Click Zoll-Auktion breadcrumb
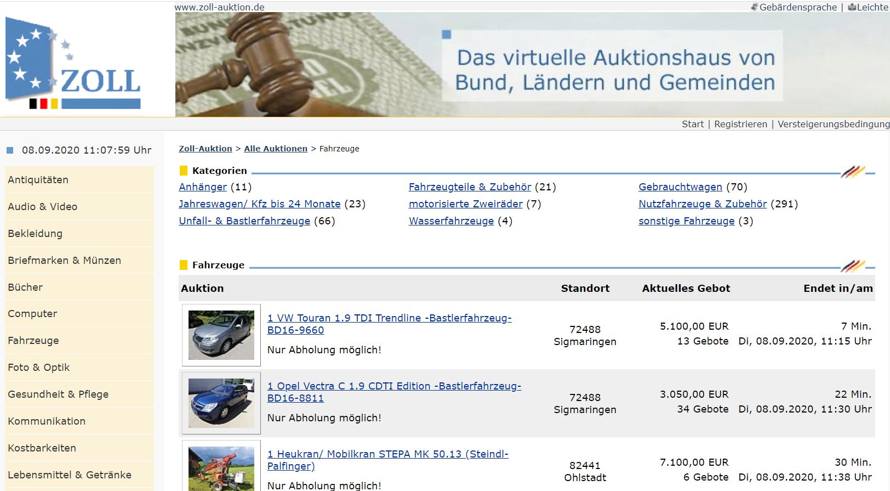890x491 pixels. [x=206, y=149]
